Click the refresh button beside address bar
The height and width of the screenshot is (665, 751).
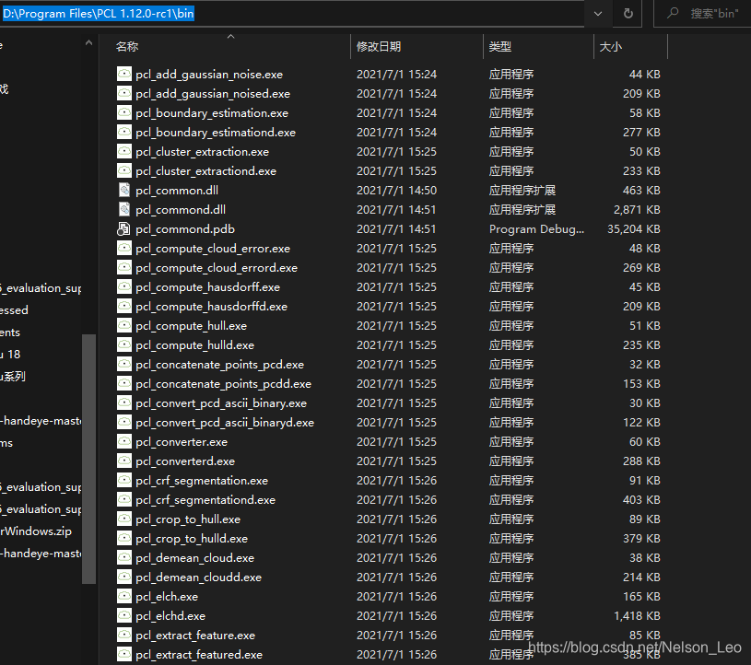(x=628, y=14)
